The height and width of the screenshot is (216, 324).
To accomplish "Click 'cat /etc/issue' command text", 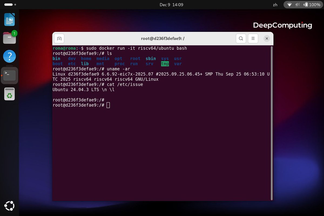I will point(125,85).
